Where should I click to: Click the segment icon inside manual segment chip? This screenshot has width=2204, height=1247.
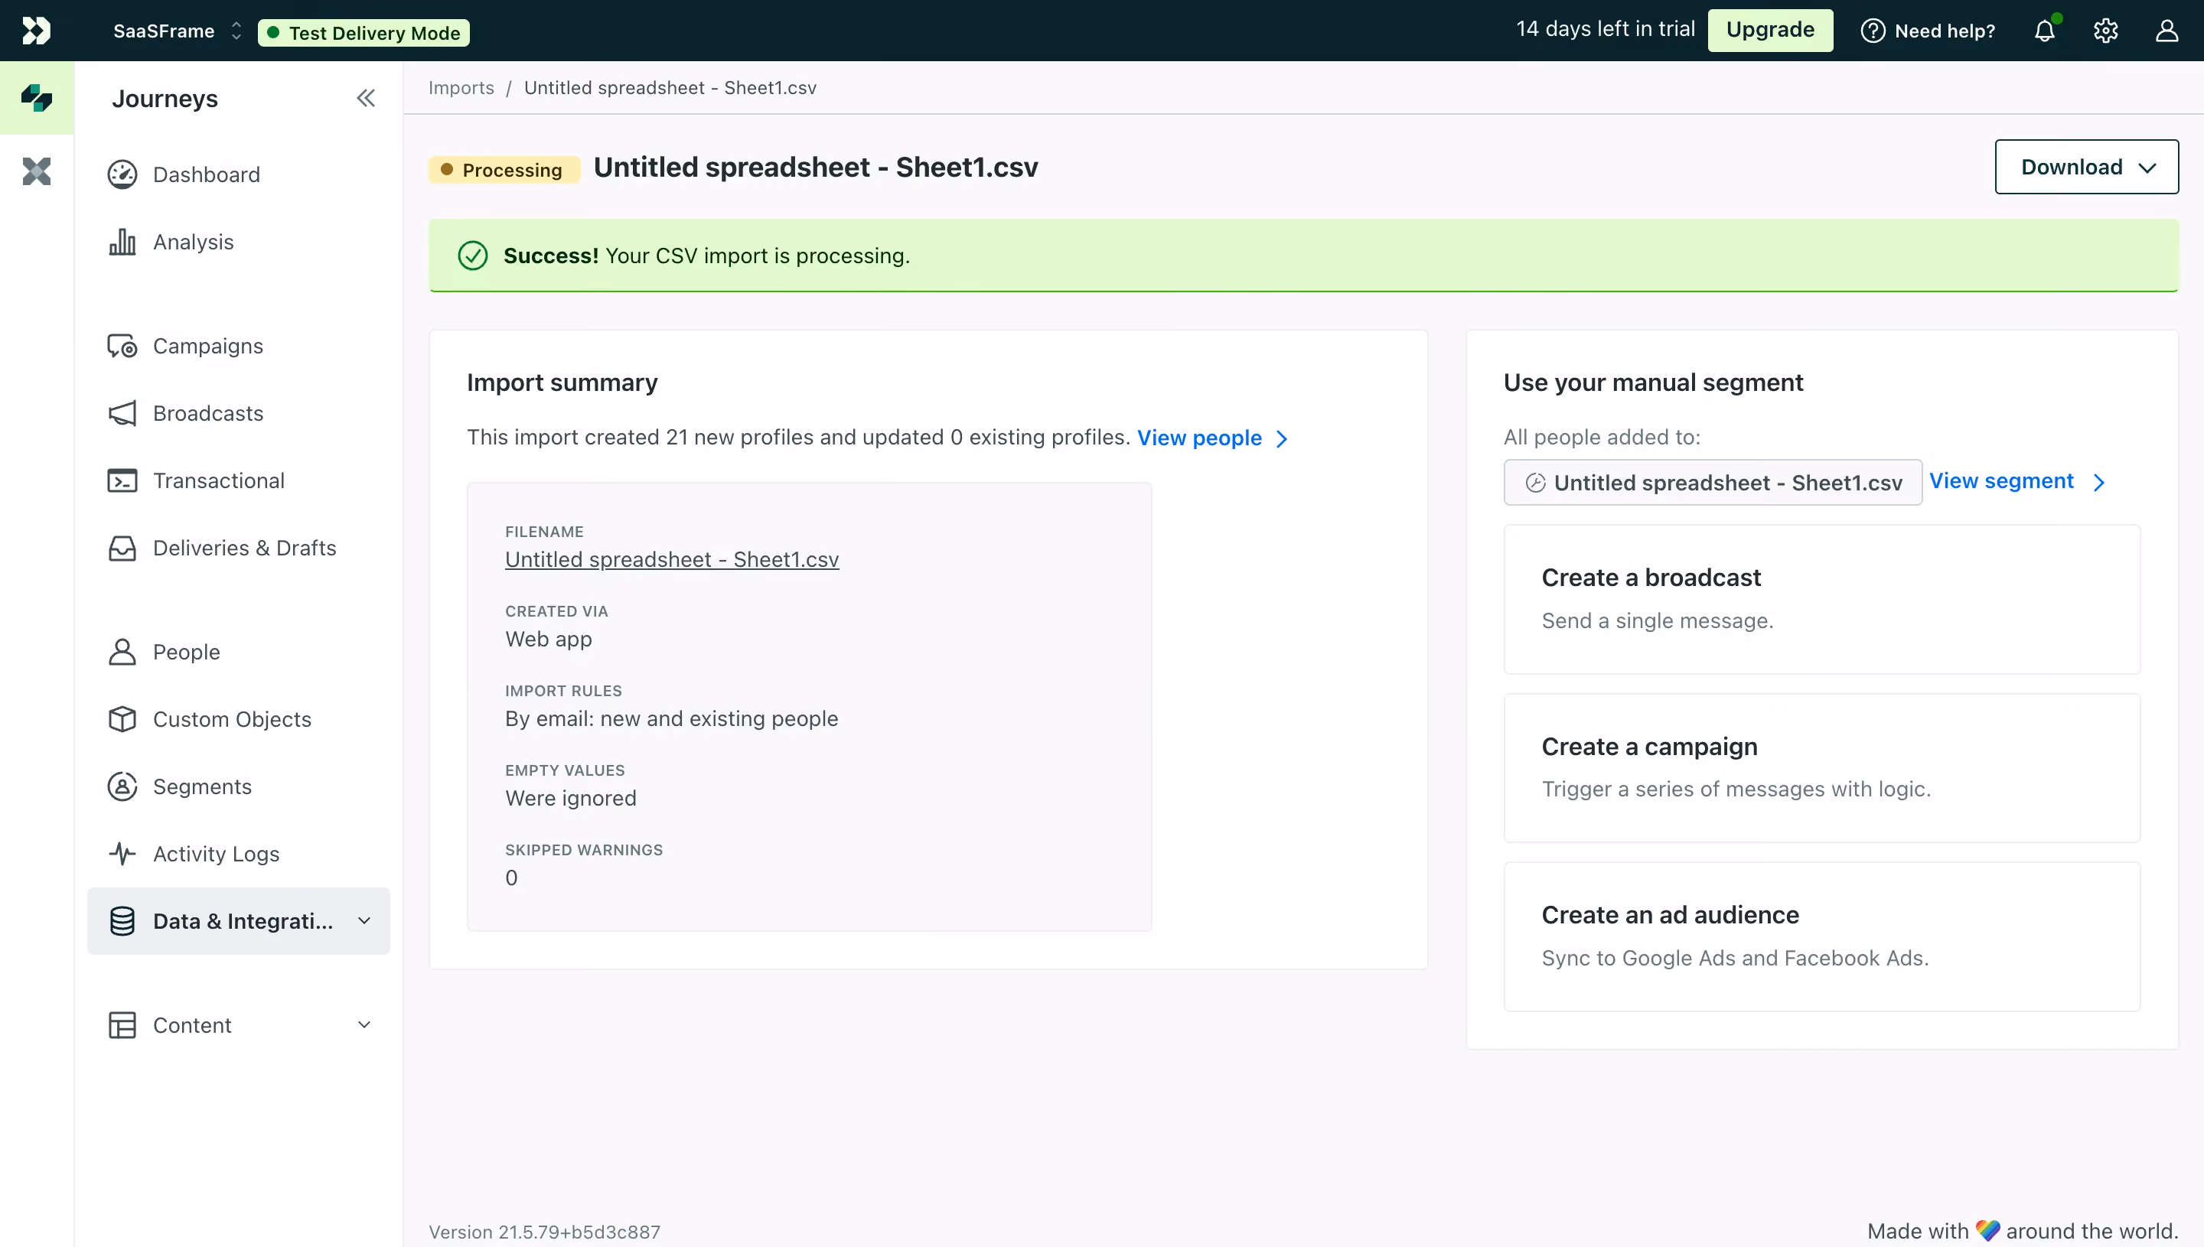pos(1536,483)
